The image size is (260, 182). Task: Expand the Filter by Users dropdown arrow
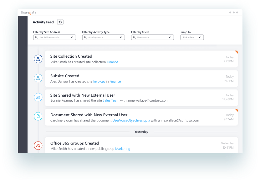170,37
